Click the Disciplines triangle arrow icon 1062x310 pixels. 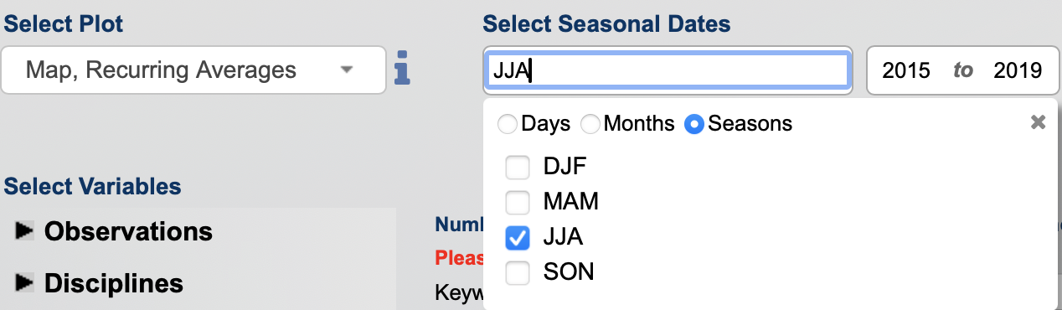click(24, 283)
